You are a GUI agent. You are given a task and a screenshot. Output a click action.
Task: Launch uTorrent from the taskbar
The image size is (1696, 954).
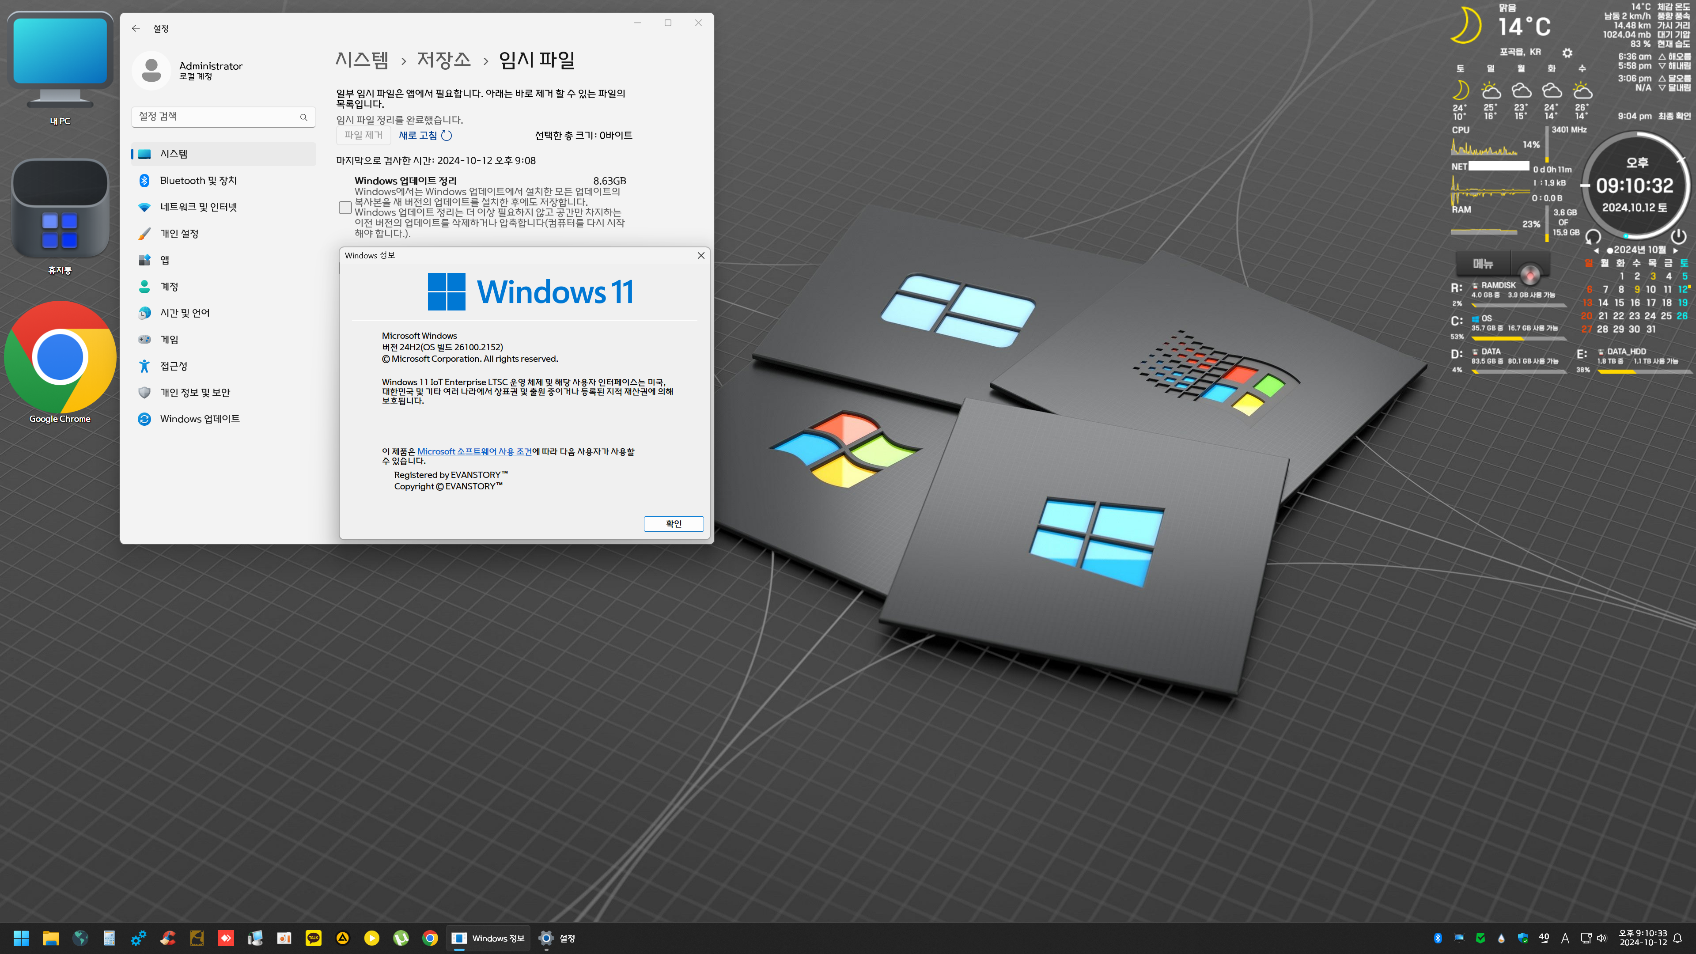(401, 938)
